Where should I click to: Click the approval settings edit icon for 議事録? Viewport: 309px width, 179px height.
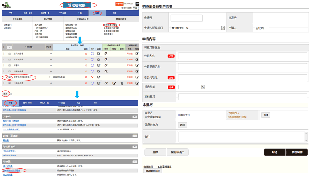pyautogui.click(x=99, y=65)
